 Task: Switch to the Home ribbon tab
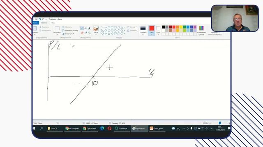tap(44, 23)
